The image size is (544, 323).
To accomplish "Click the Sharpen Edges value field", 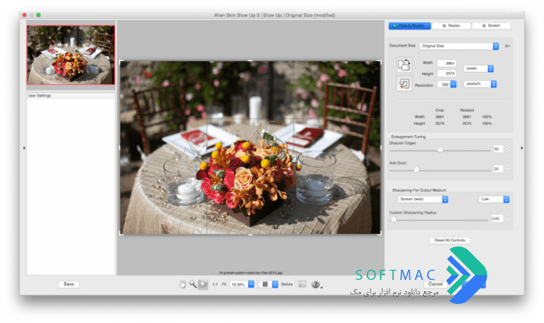I will [x=498, y=149].
